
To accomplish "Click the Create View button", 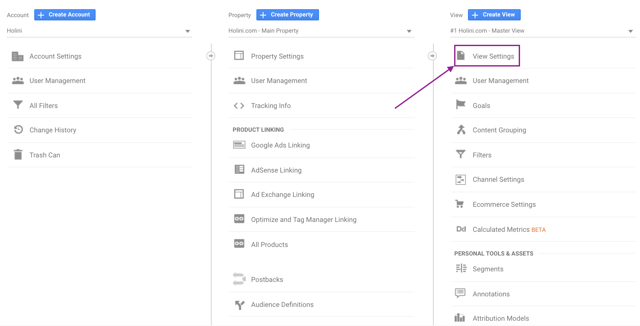I will [494, 15].
